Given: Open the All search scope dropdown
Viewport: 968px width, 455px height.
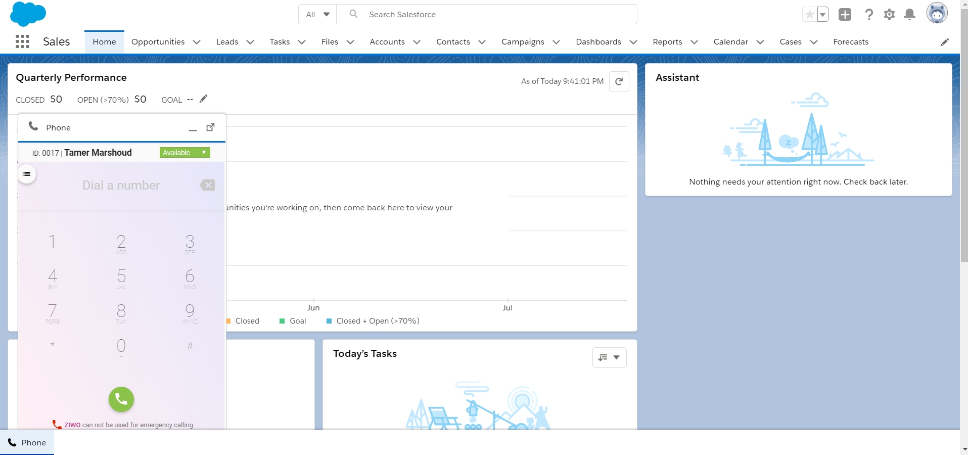Looking at the screenshot, I should click(x=317, y=15).
